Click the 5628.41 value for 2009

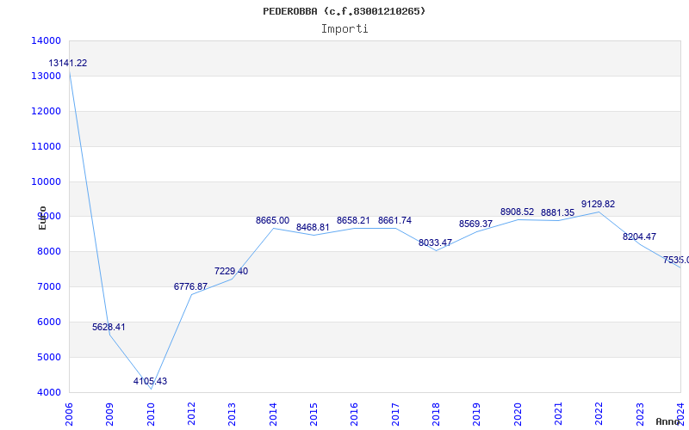tap(109, 328)
